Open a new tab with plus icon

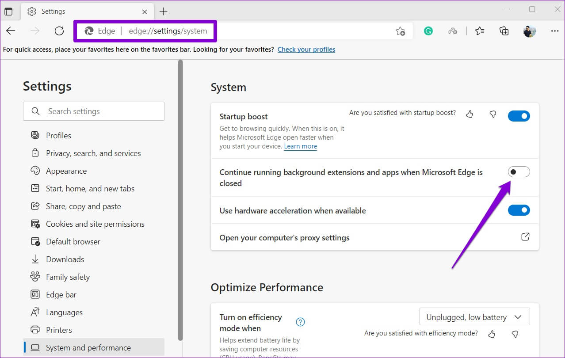164,11
